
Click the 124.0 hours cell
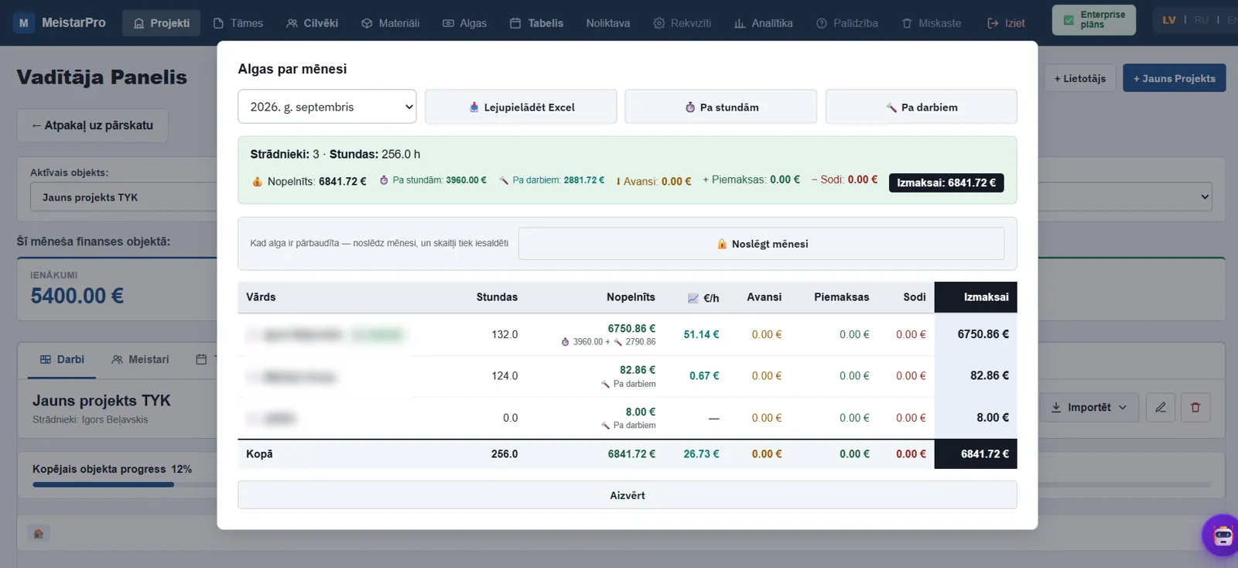tap(504, 376)
